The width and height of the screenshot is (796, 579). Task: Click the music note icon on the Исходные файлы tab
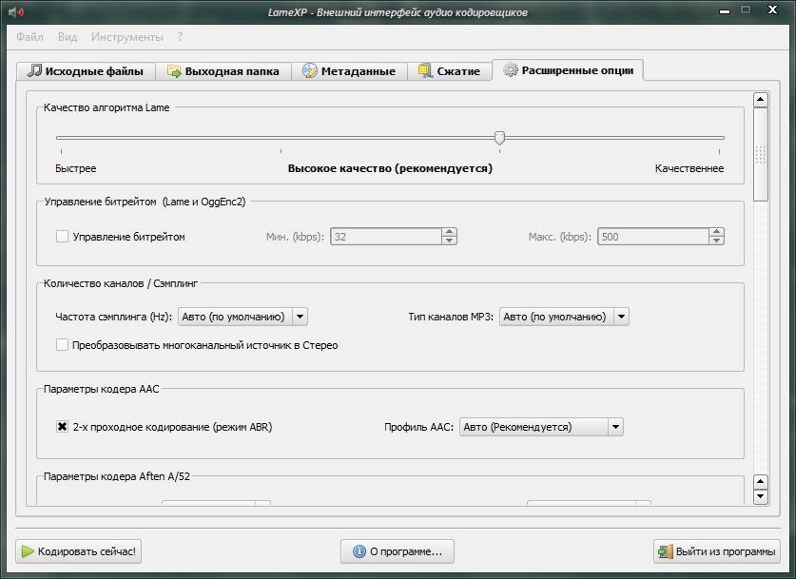(34, 70)
